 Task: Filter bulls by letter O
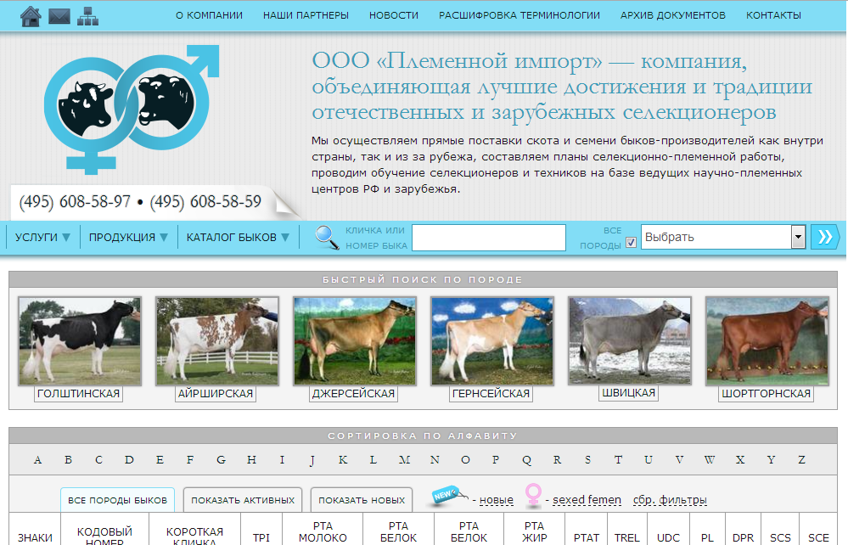point(465,459)
